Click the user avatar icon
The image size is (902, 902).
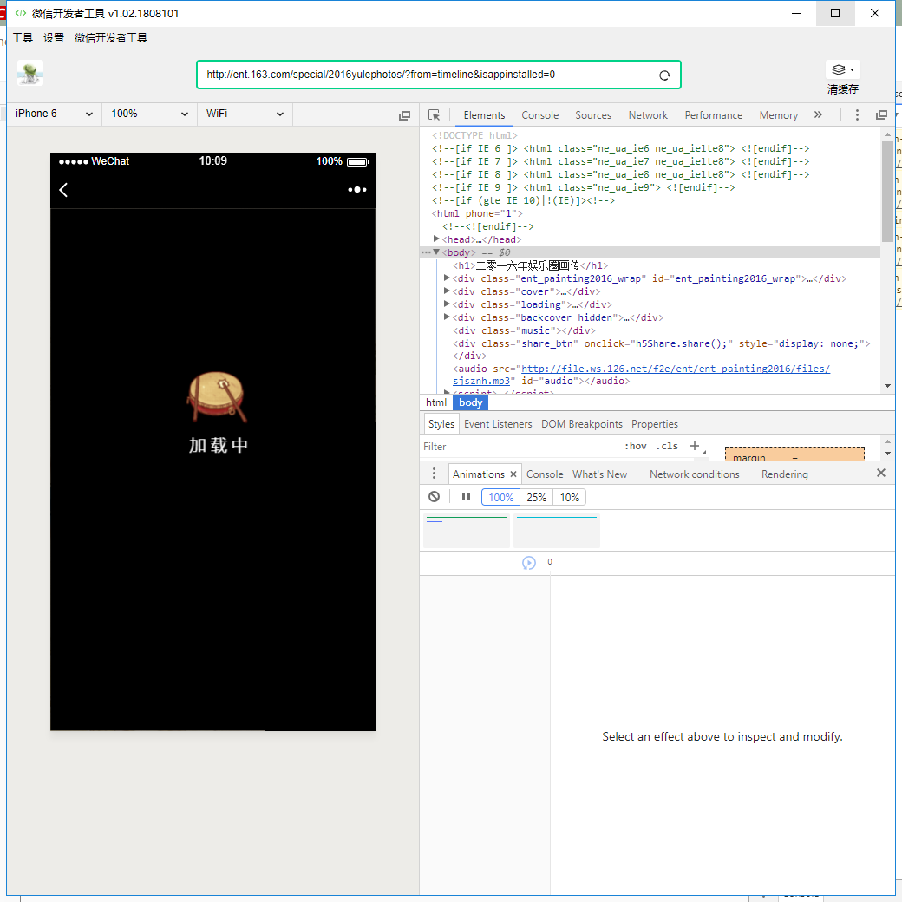point(29,74)
